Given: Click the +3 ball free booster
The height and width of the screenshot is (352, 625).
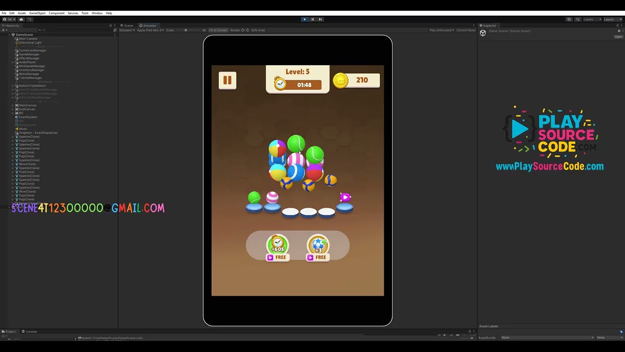Looking at the screenshot, I should click(x=318, y=248).
